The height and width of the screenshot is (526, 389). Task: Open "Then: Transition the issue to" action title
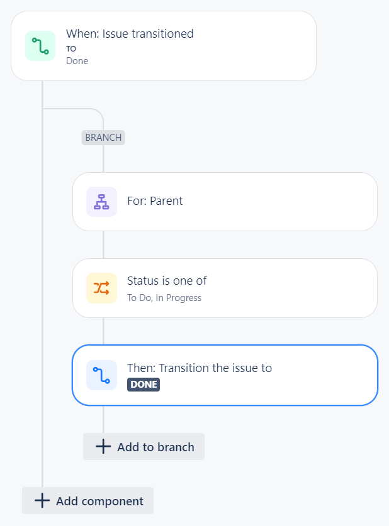200,368
